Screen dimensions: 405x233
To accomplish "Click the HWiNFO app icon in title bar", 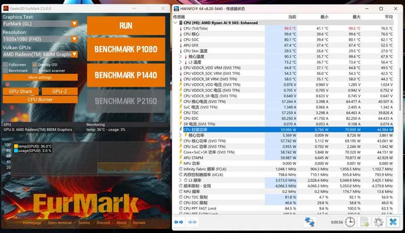I will click(x=176, y=9).
